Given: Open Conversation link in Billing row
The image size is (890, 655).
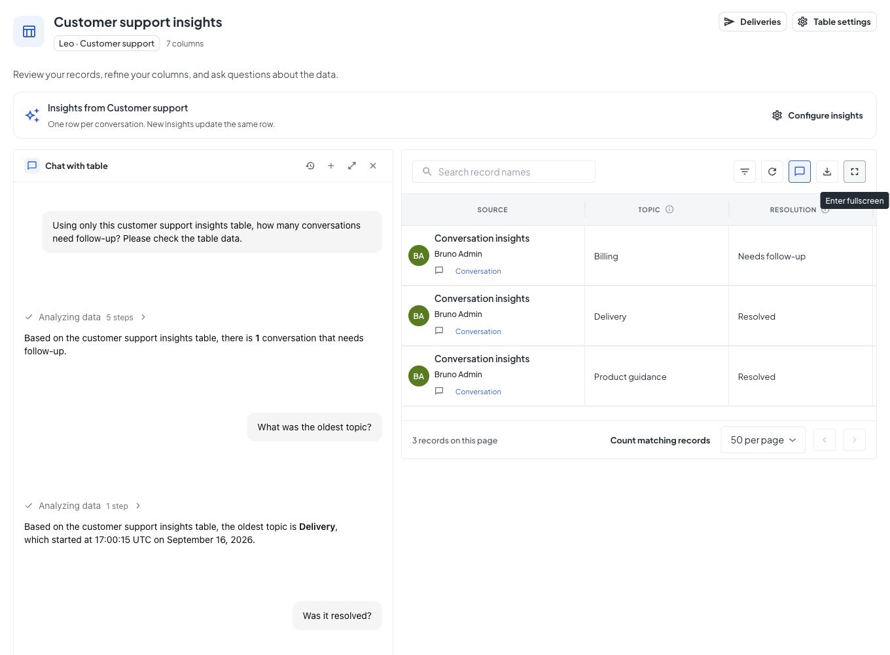Looking at the screenshot, I should (478, 271).
